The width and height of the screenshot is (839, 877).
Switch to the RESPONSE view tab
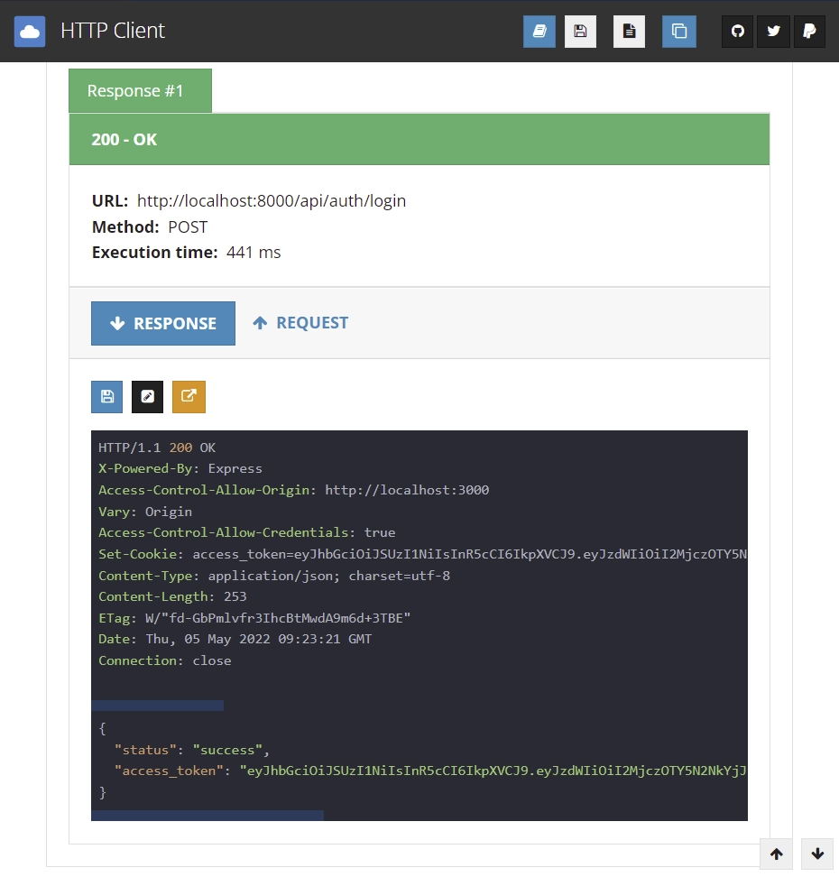pyautogui.click(x=162, y=323)
